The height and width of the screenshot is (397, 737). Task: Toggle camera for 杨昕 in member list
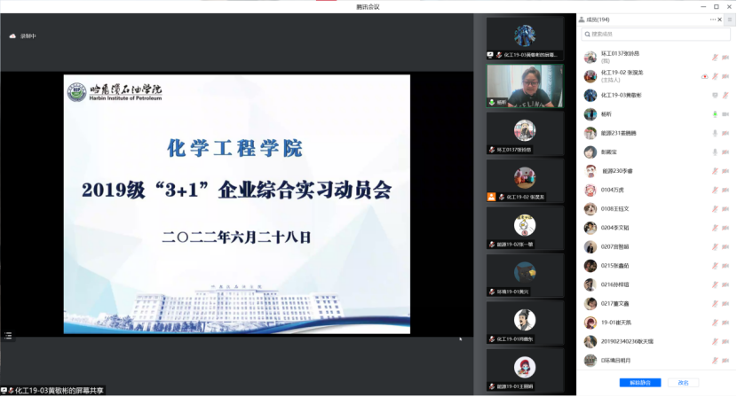click(x=725, y=114)
